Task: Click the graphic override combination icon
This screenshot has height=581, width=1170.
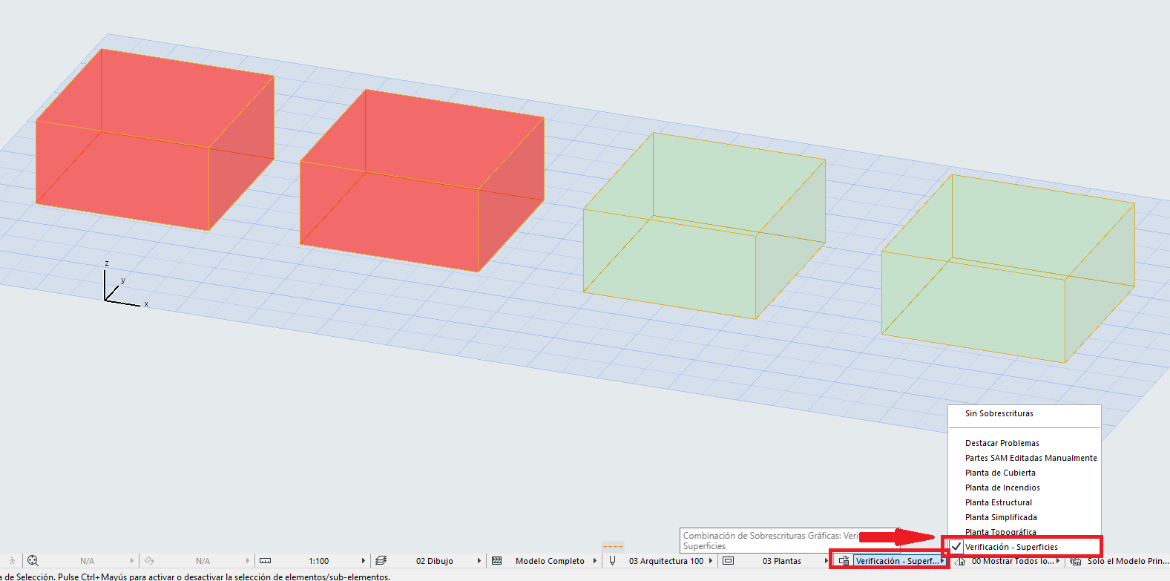Action: (x=844, y=561)
